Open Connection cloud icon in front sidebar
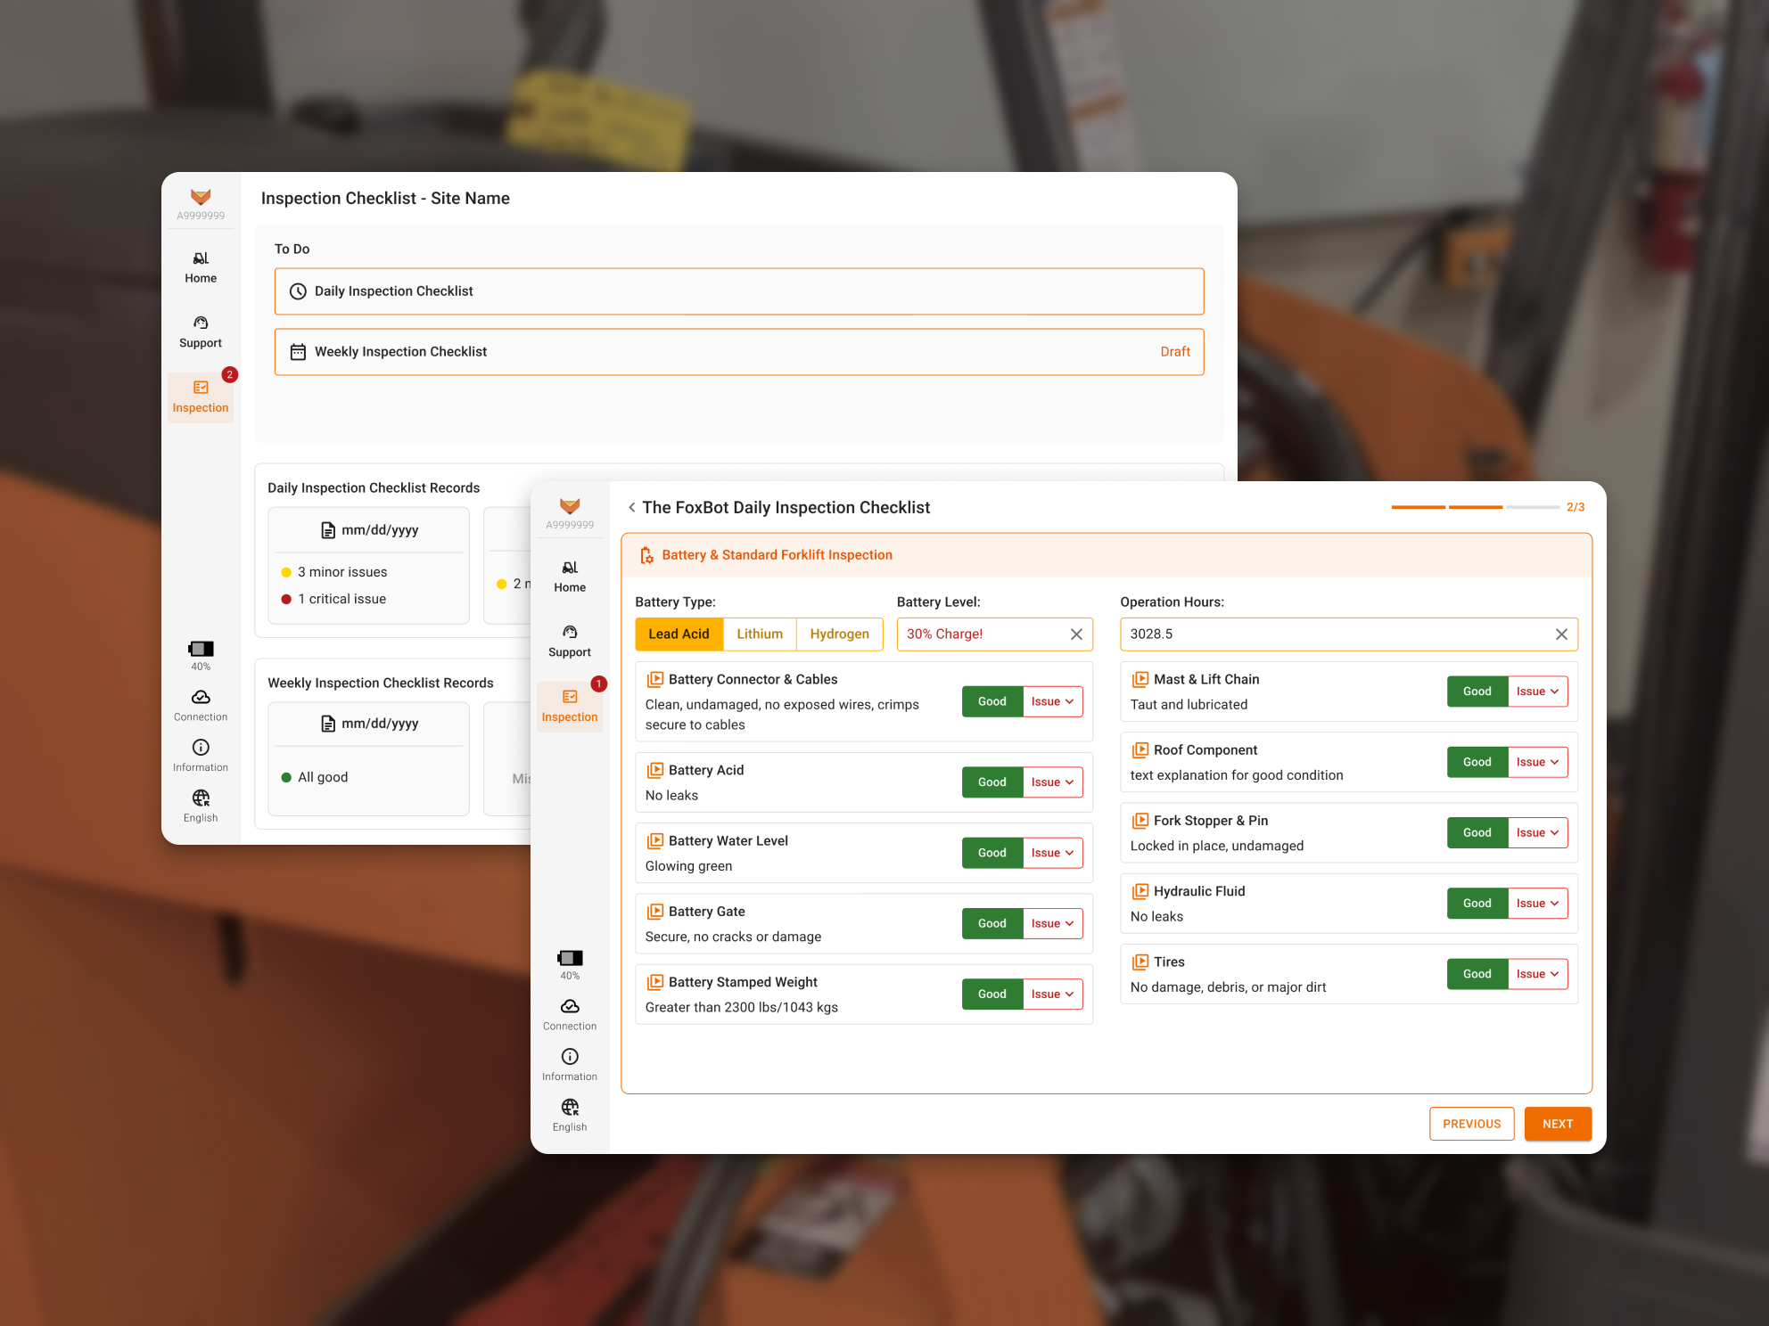Viewport: 1769px width, 1326px height. (570, 1007)
